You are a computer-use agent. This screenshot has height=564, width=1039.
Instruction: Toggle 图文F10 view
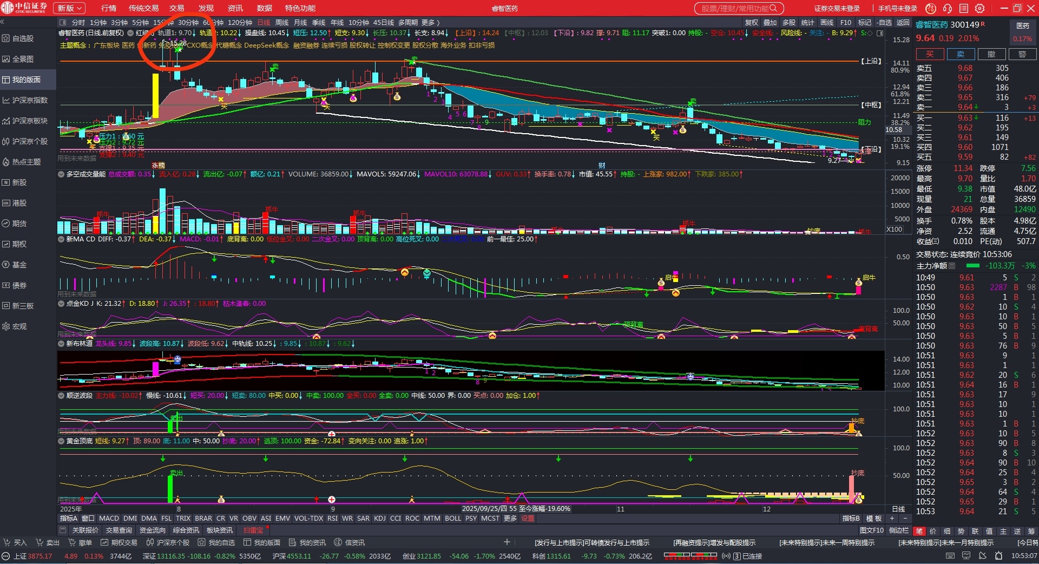872,530
